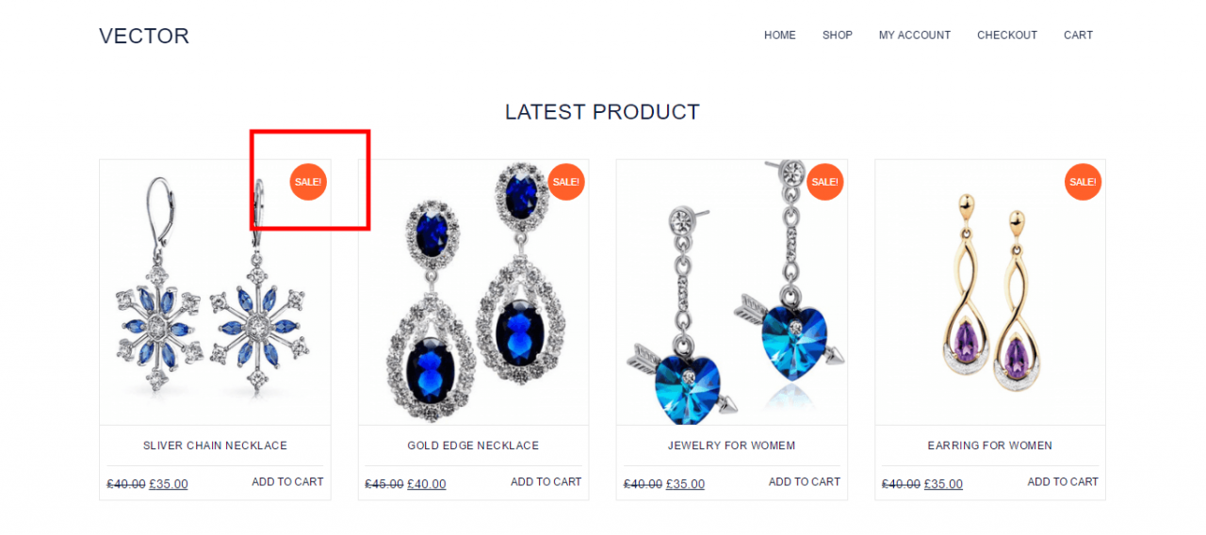Click the VECTOR site logo
Image resolution: width=1206 pixels, height=535 pixels.
point(144,36)
